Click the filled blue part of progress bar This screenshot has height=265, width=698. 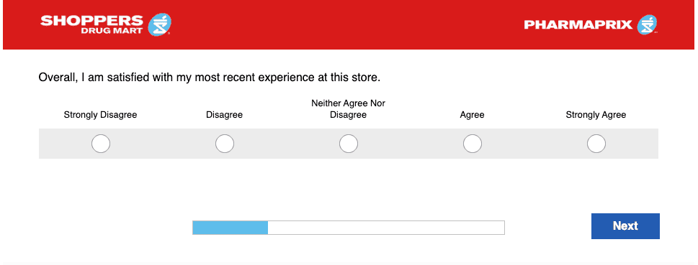click(230, 228)
